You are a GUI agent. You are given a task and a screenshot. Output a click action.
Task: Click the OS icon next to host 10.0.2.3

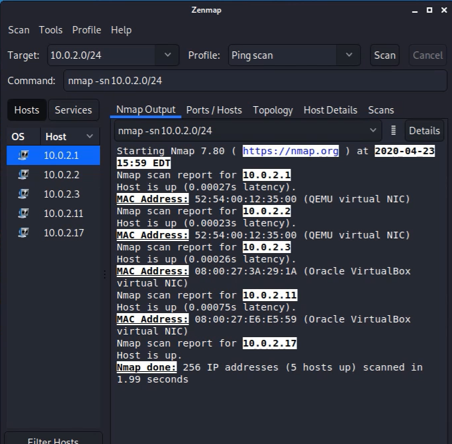[x=23, y=194]
